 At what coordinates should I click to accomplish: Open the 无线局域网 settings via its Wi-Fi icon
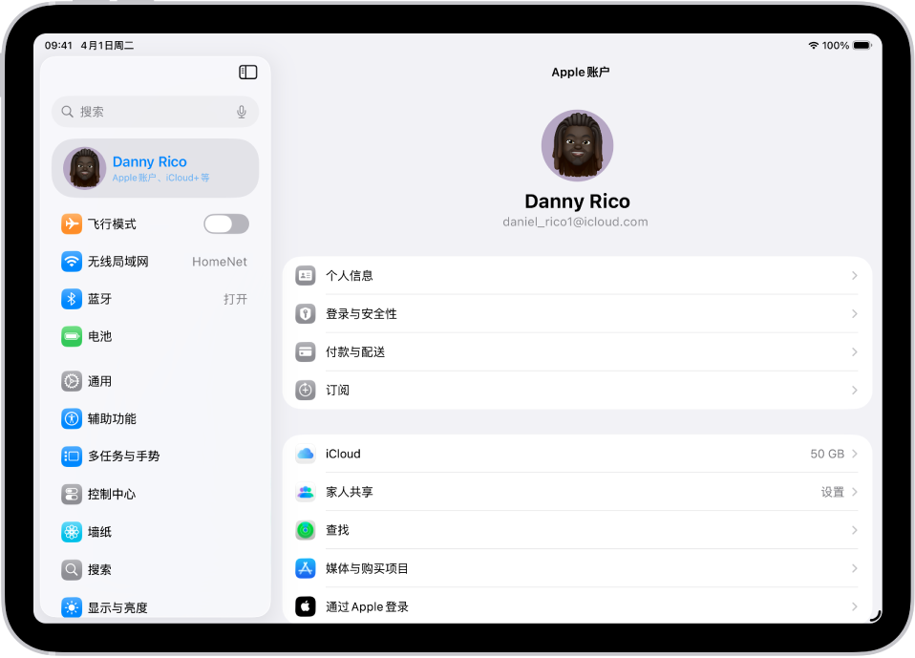pos(72,261)
